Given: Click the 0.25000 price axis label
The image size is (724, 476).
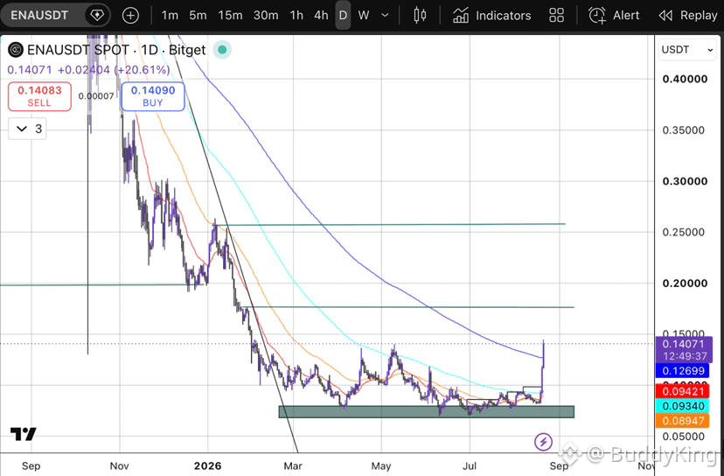Looking at the screenshot, I should (x=684, y=232).
